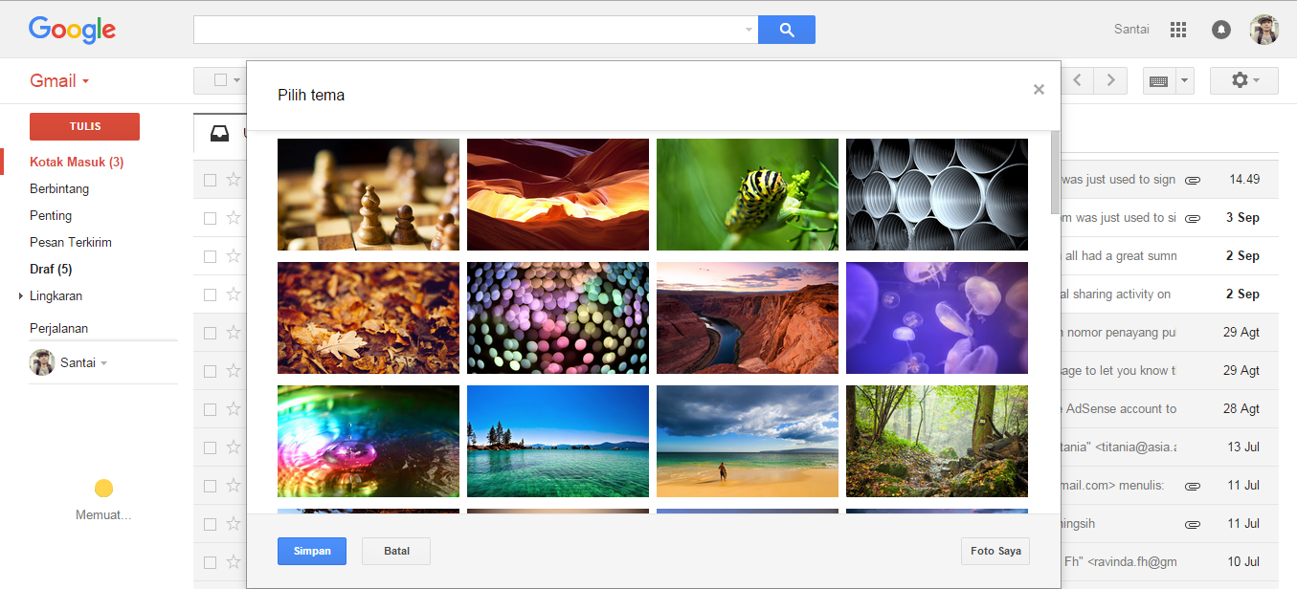The image size is (1297, 589).
Task: Click the Santai name in the header
Action: click(x=1131, y=30)
